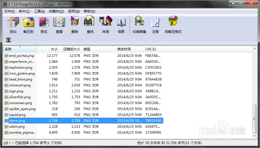This screenshot has width=260, height=148.
Task: Select the snowman.png file icon
Action: tap(6, 103)
